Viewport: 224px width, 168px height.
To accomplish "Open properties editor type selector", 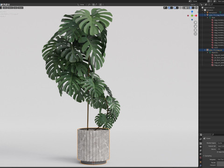I will (x=202, y=134).
